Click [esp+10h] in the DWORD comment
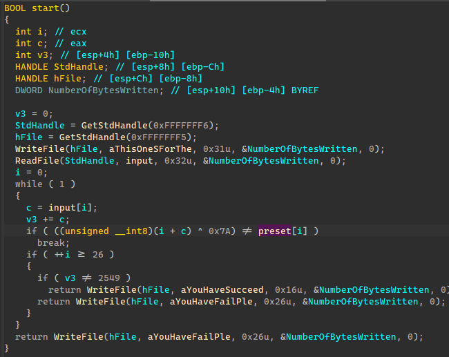449x357 pixels. point(211,90)
